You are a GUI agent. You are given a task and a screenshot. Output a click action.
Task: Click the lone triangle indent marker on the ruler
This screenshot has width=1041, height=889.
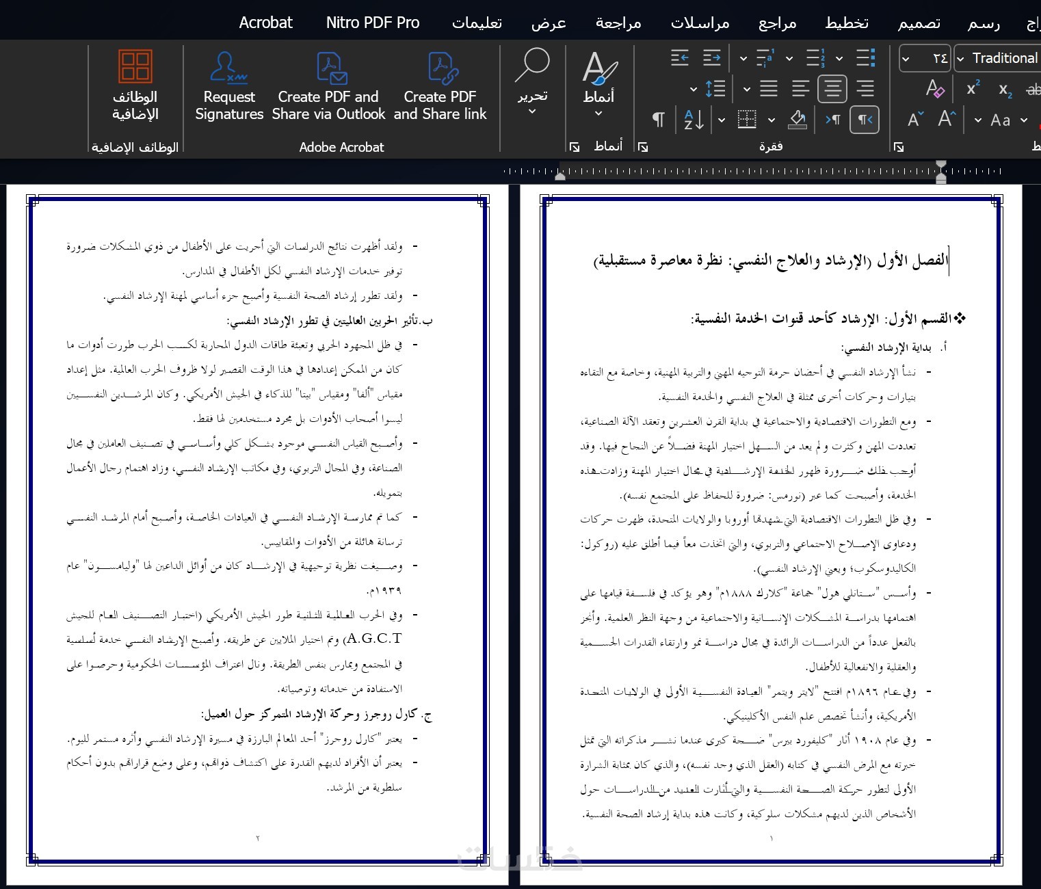(560, 176)
